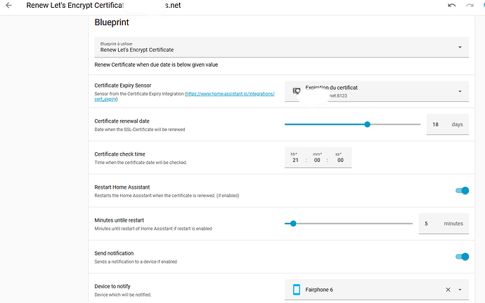Click the Blueprint section heading
This screenshot has width=485, height=303.
point(112,22)
